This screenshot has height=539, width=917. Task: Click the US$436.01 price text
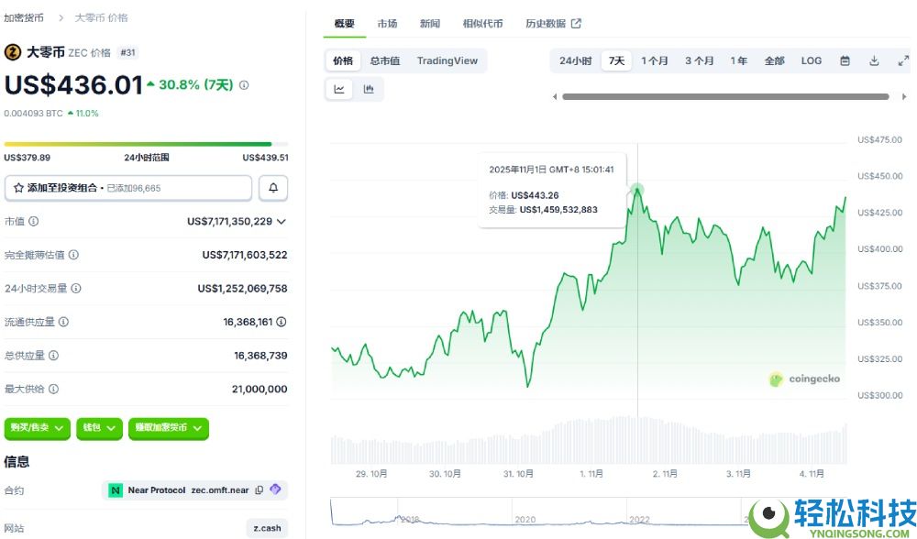tap(73, 85)
